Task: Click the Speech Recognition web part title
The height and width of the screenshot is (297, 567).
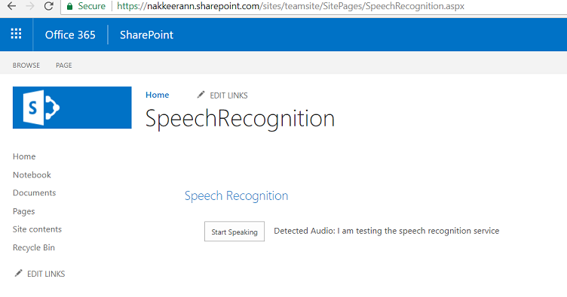Action: pos(236,195)
